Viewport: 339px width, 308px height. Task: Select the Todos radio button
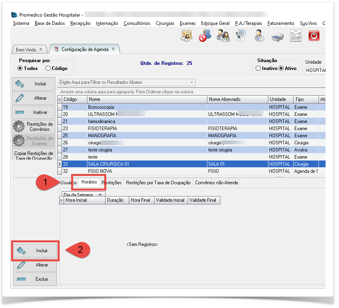click(20, 68)
